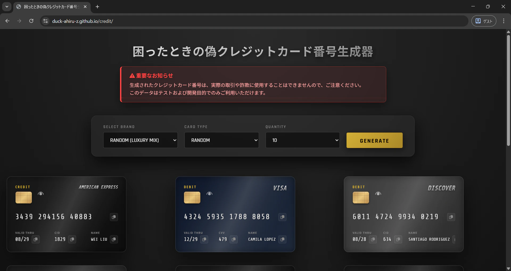Copy the VISA expiry date 12/29
The height and width of the screenshot is (271, 511).
(204, 239)
